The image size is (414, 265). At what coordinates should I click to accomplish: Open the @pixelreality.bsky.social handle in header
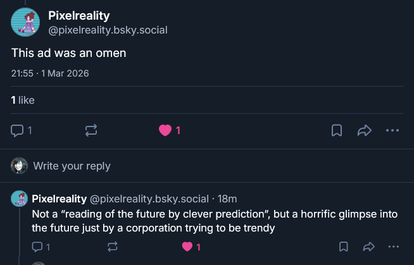click(x=108, y=30)
